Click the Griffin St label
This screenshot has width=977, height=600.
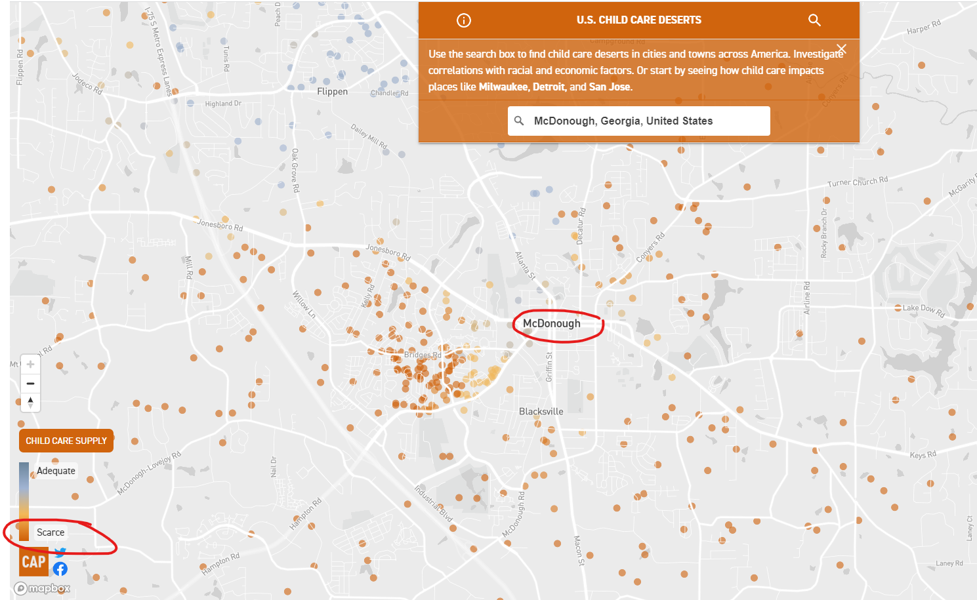click(x=549, y=367)
